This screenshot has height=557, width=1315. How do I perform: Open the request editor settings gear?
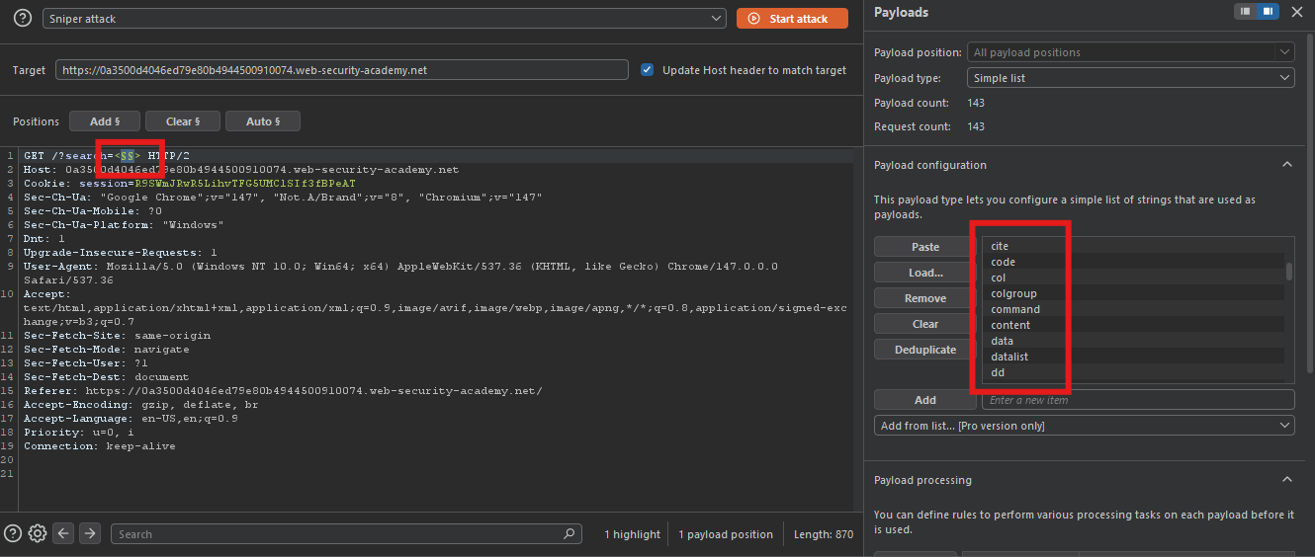pyautogui.click(x=38, y=533)
